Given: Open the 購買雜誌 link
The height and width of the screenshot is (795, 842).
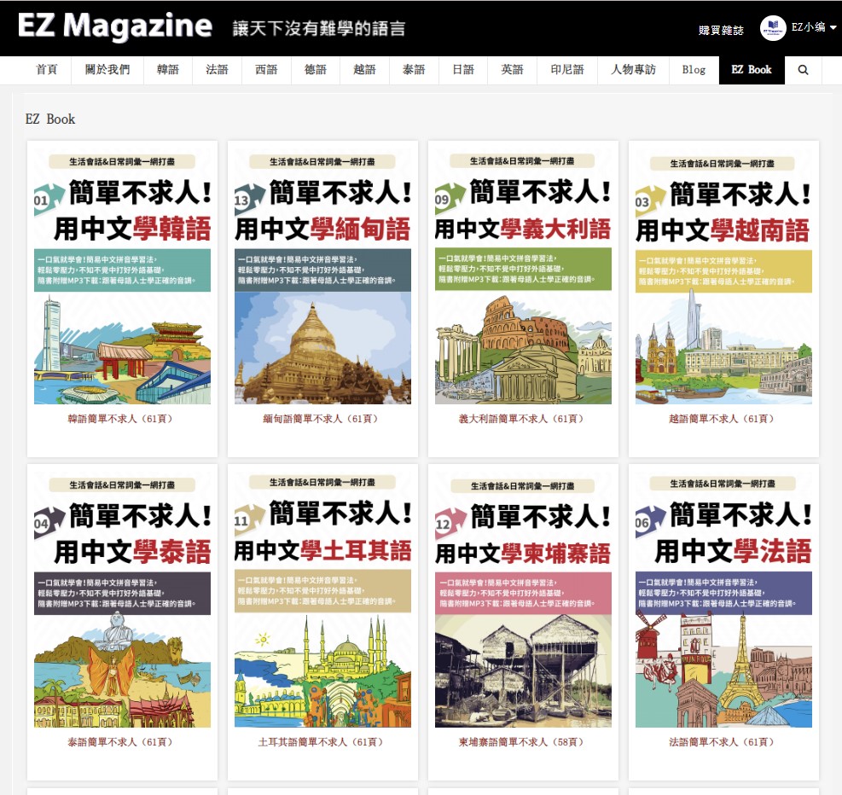Looking at the screenshot, I should [721, 30].
